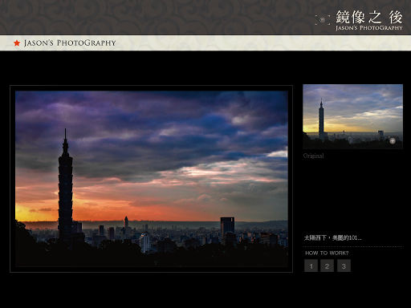The height and width of the screenshot is (308, 411).
Task: Click the 太陽西下 photo description text
Action: [332, 237]
